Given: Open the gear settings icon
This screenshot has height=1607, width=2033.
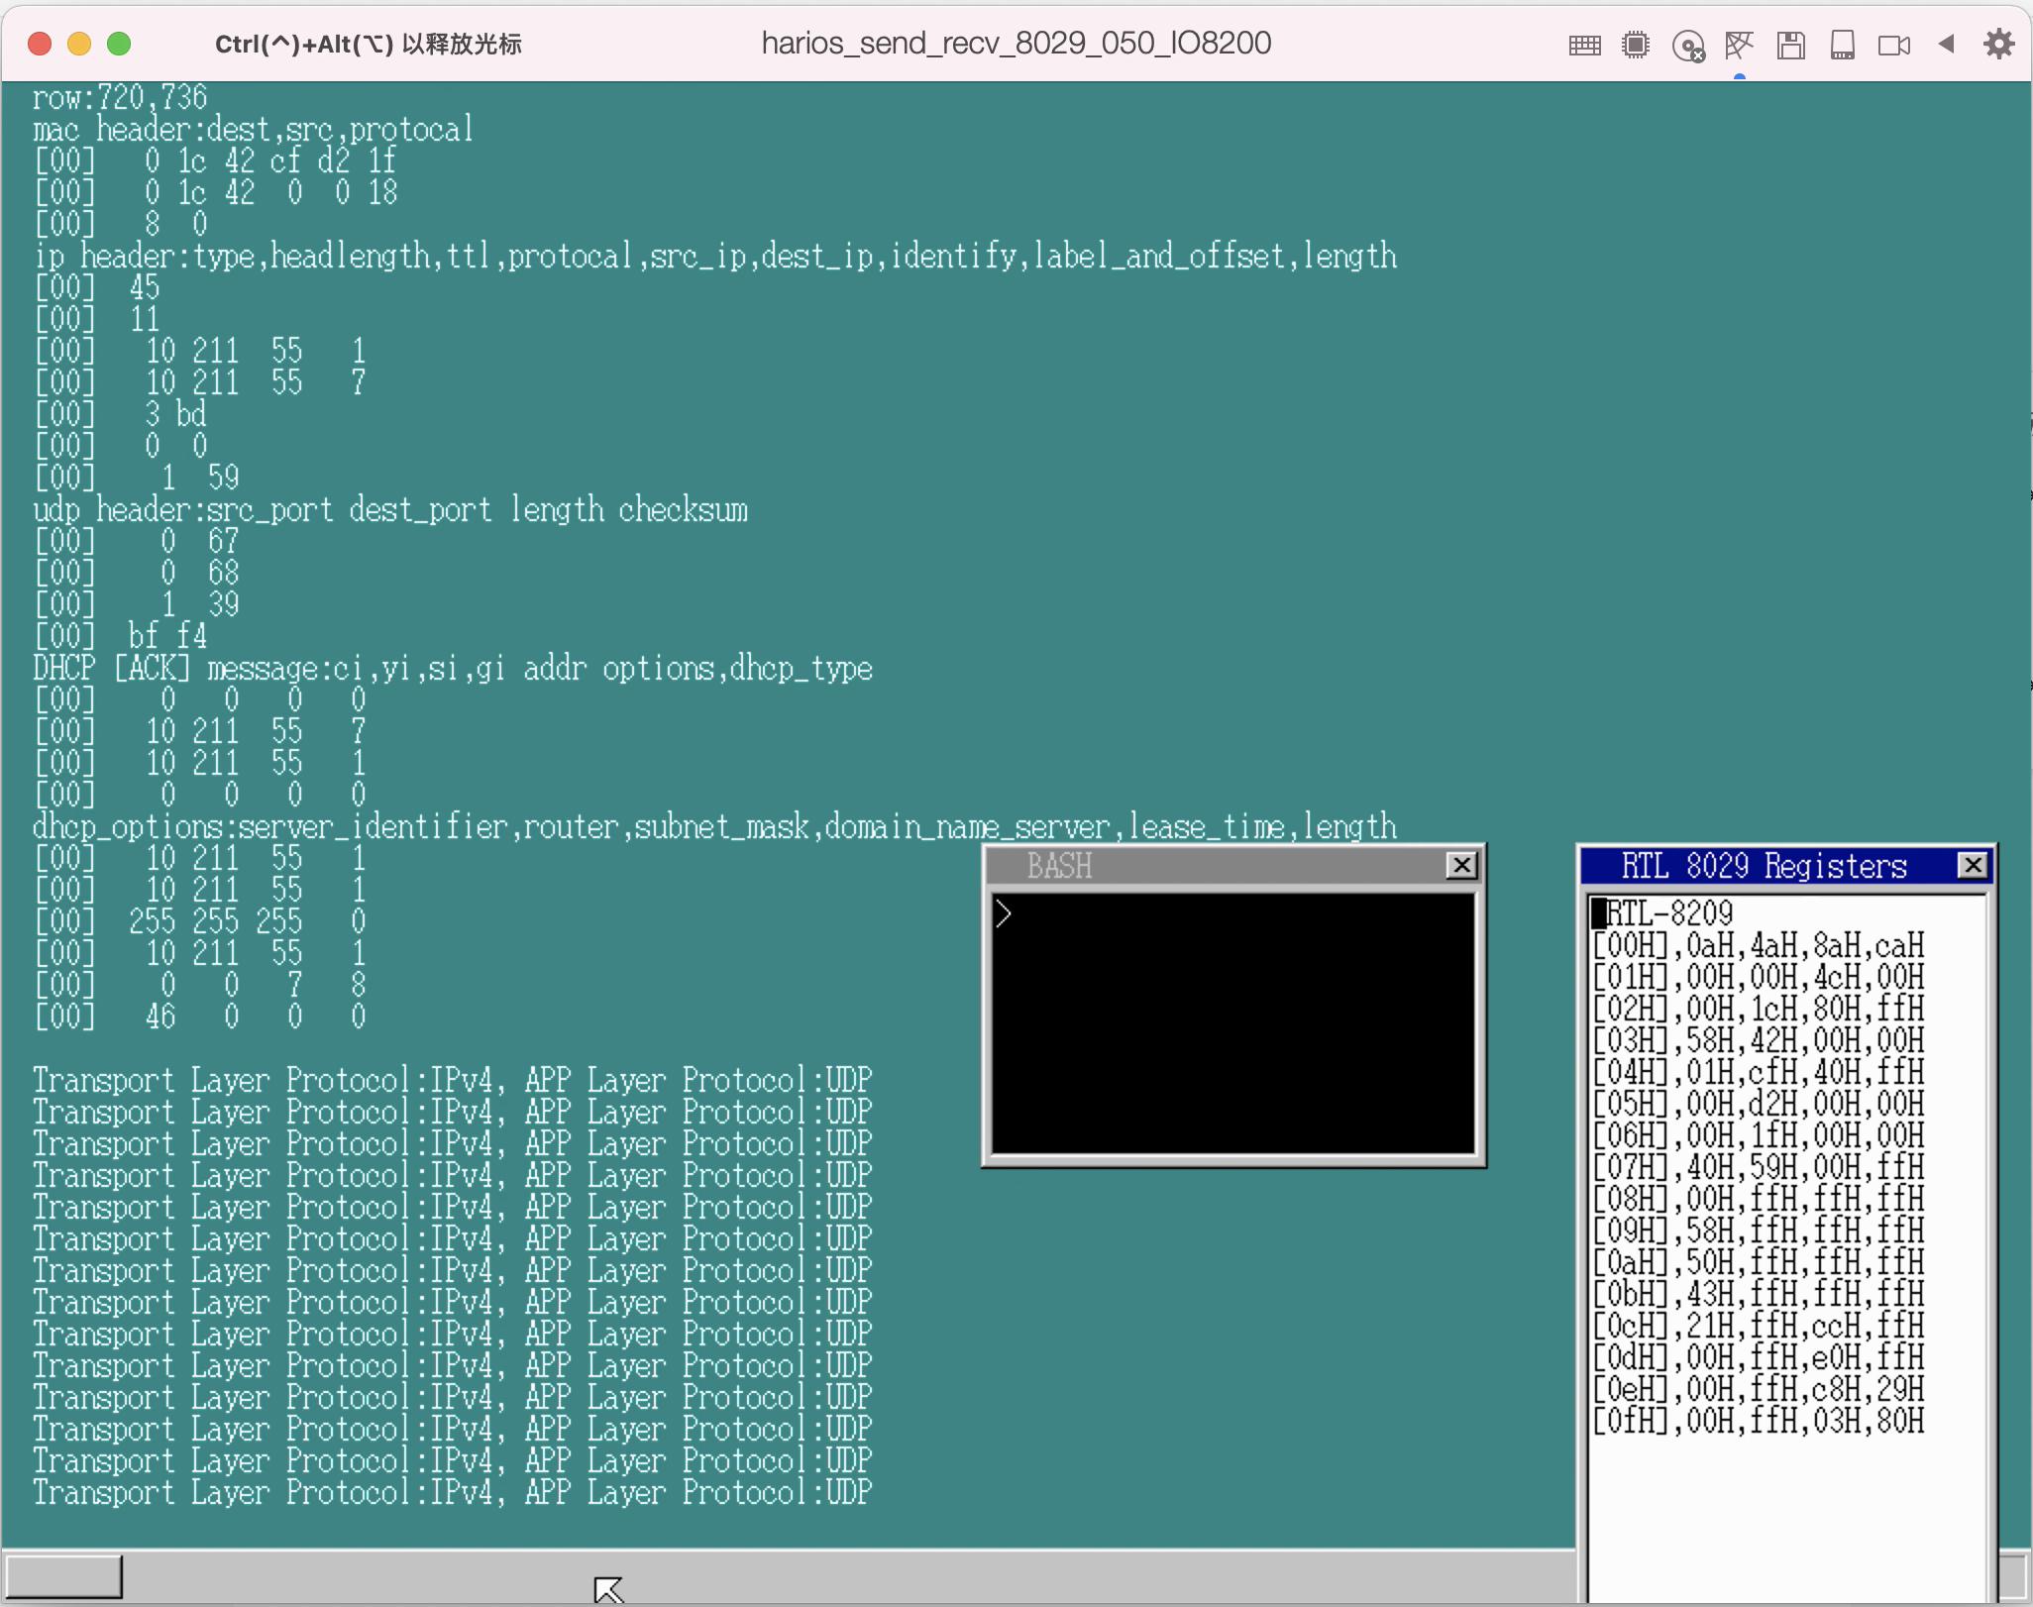Looking at the screenshot, I should (x=1998, y=44).
